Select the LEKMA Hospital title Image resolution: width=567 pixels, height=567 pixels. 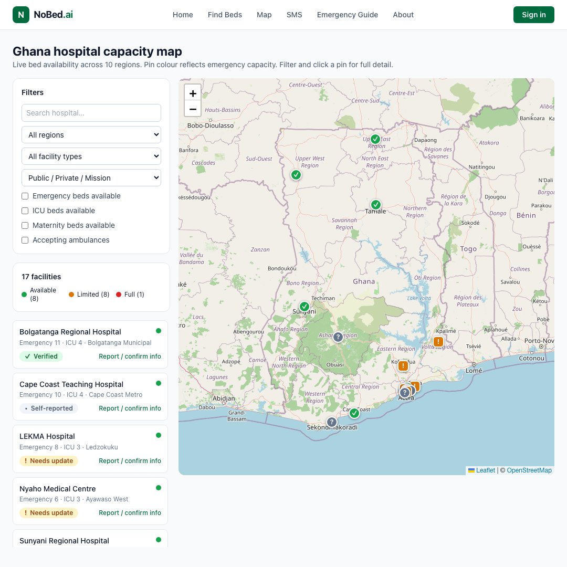[47, 436]
